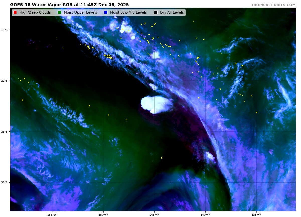Select the 'High/Deep Clouds' legend label
Image resolution: width=301 pixels, height=217 pixels.
(x=35, y=13)
